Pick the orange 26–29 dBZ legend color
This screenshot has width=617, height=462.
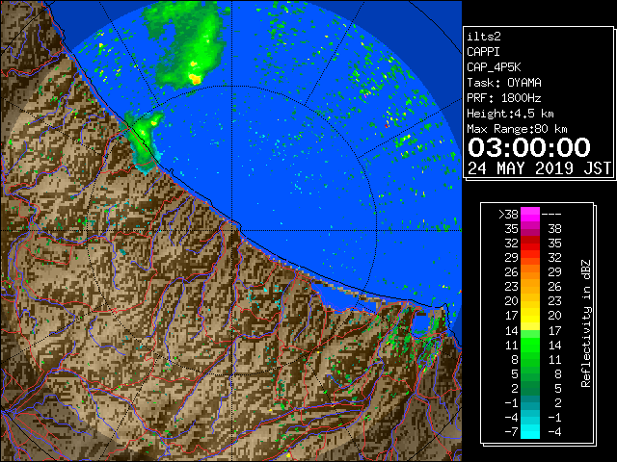pos(530,272)
